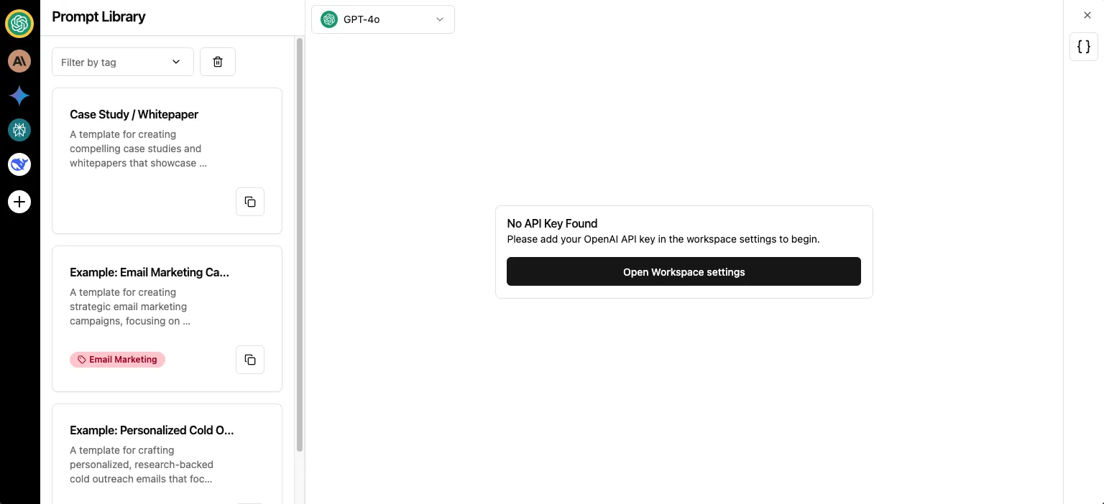Select the Email Marketing tag chip
This screenshot has height=504, width=1104.
(x=117, y=360)
